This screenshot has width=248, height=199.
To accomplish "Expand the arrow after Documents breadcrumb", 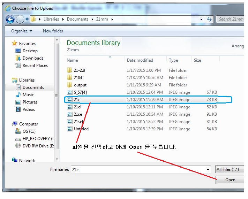I will coord(92,19).
